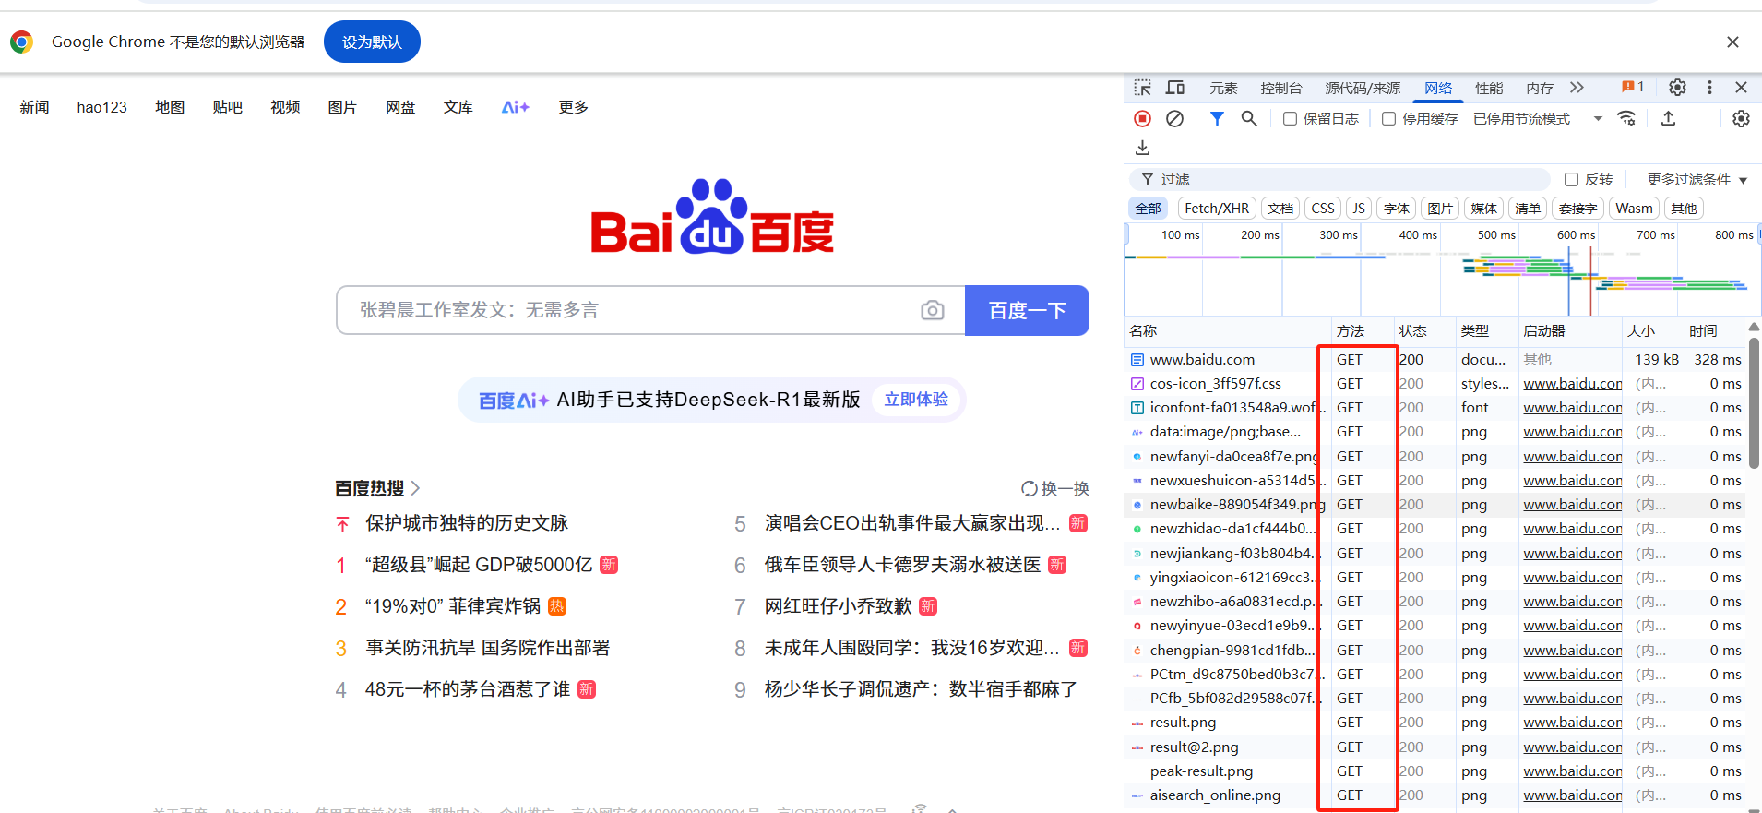The height and width of the screenshot is (813, 1762).
Task: Select the 图片 filter type
Action: point(1440,209)
